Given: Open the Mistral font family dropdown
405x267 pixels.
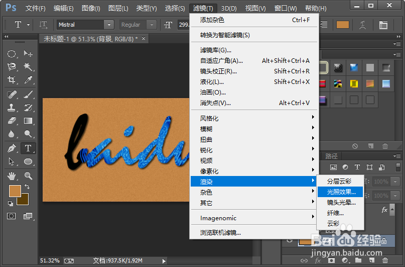Looking at the screenshot, I should pyautogui.click(x=109, y=25).
